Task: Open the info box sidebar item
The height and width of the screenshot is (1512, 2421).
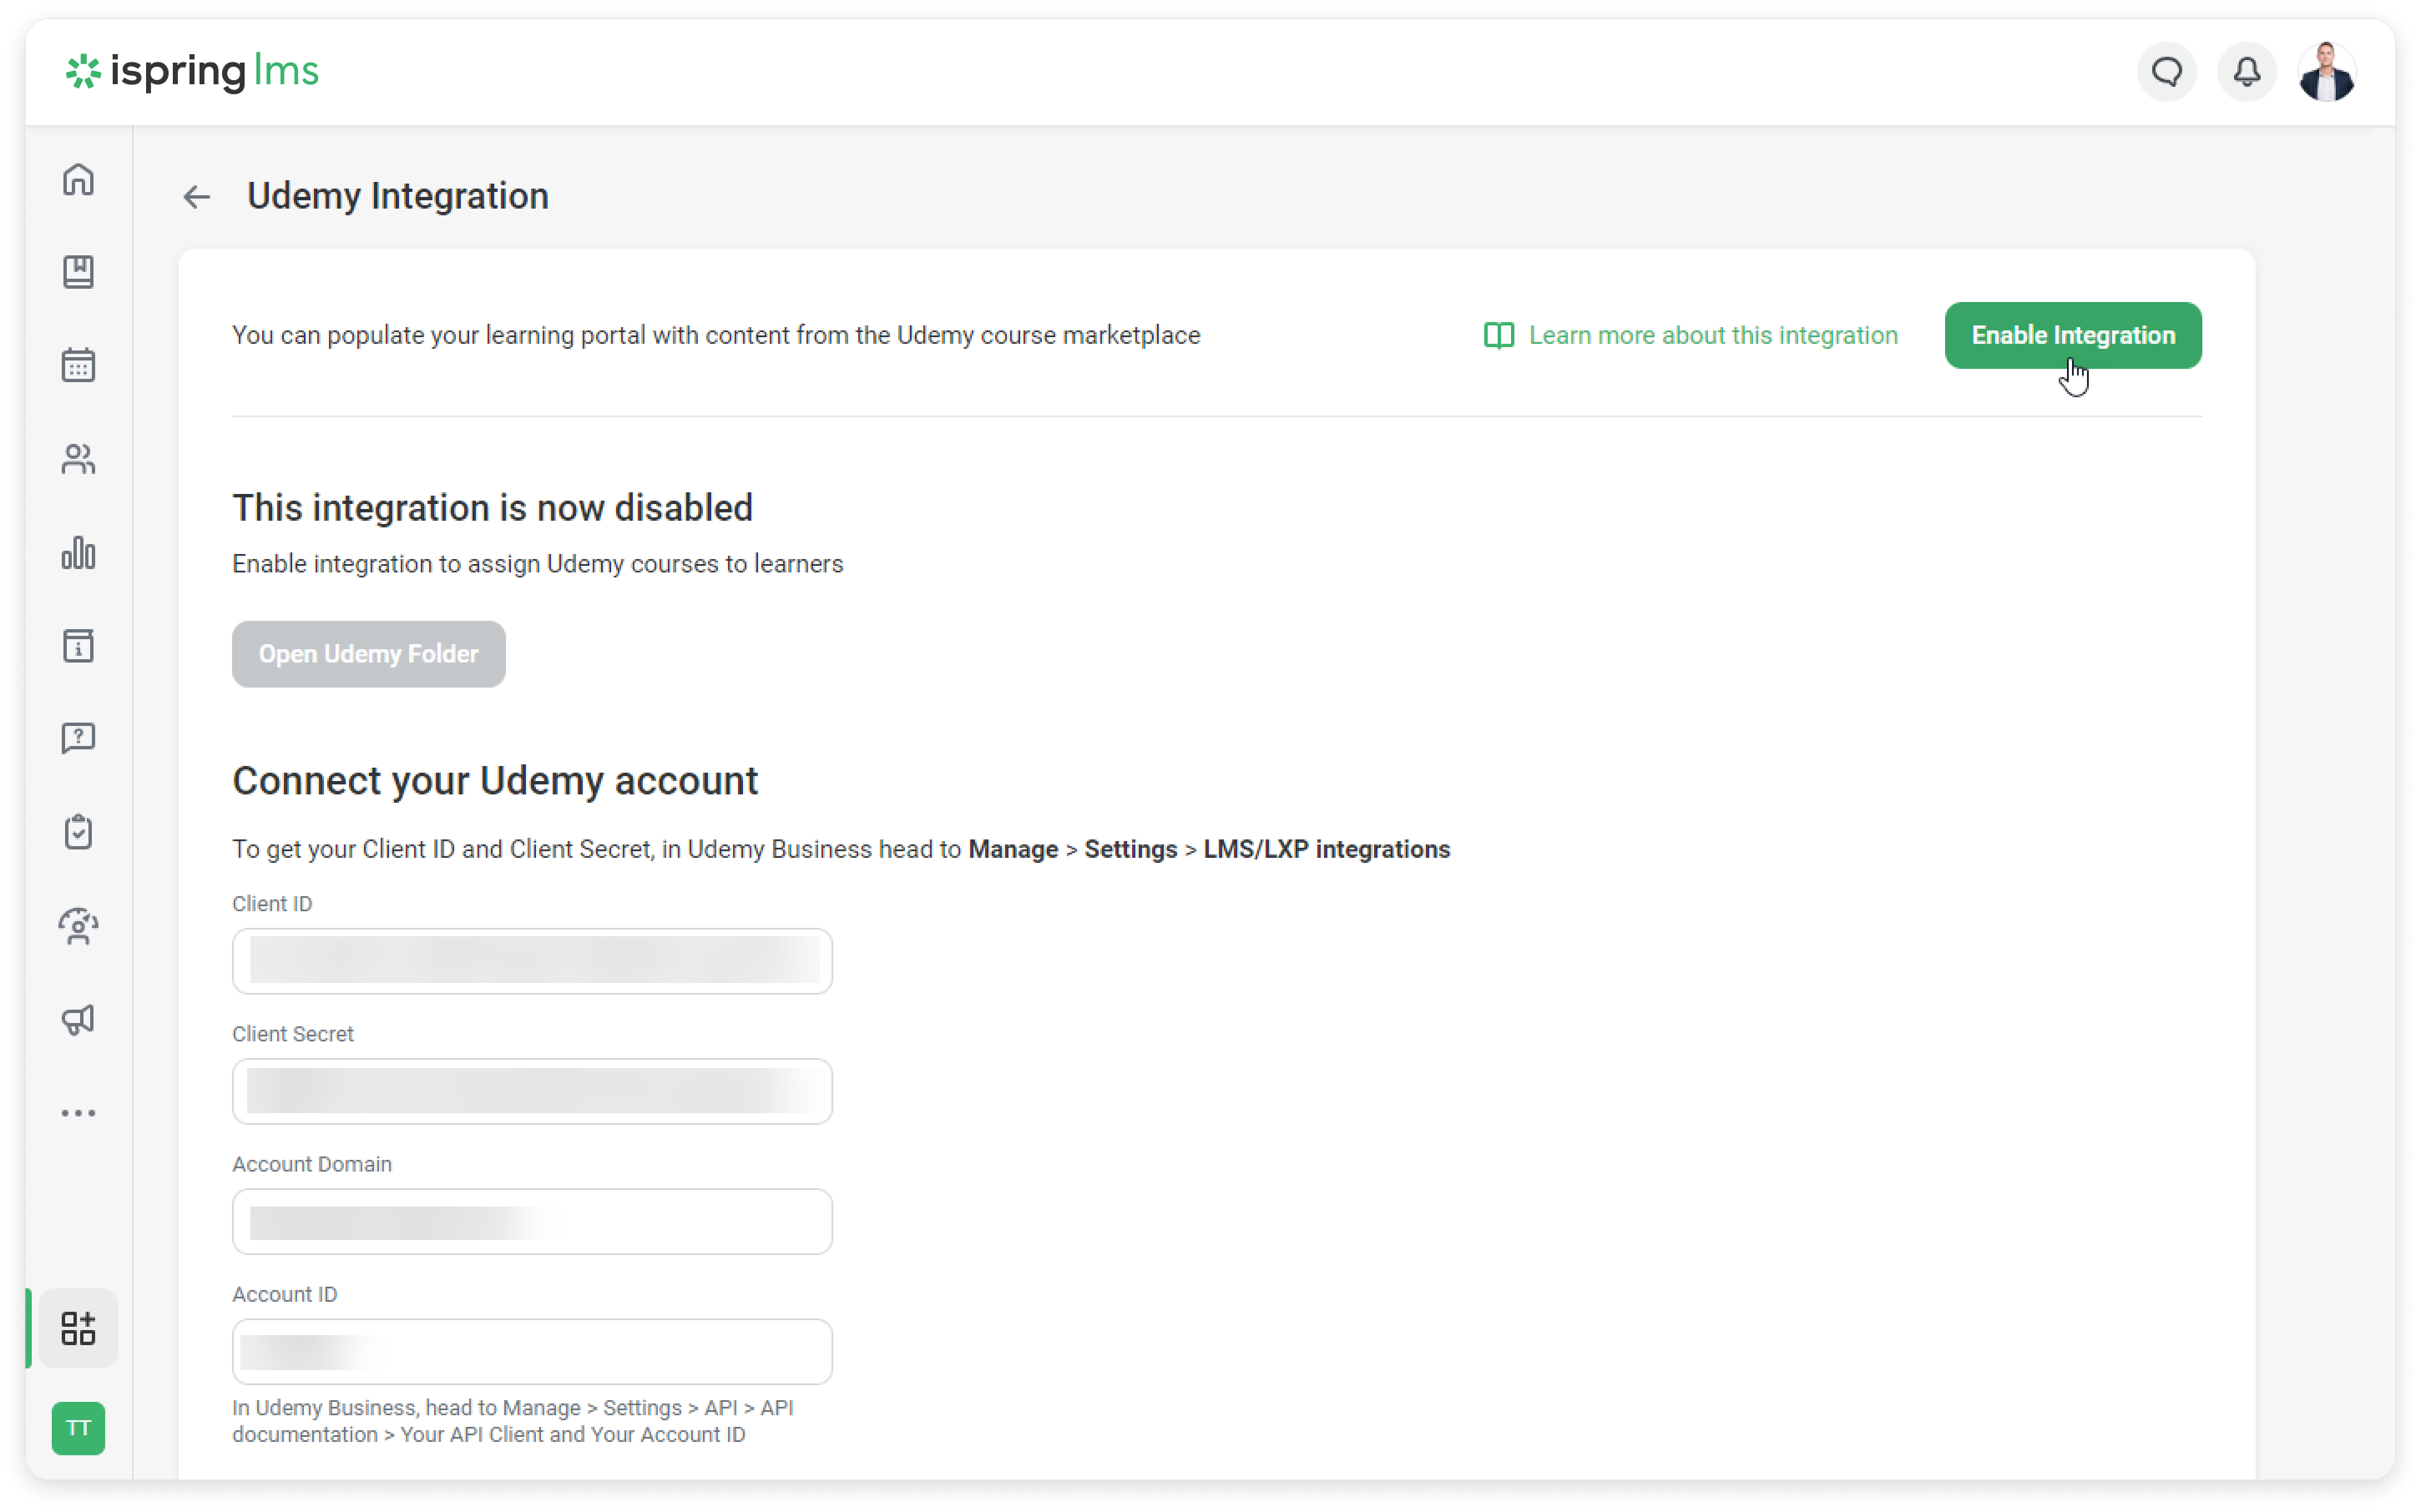Action: click(78, 646)
